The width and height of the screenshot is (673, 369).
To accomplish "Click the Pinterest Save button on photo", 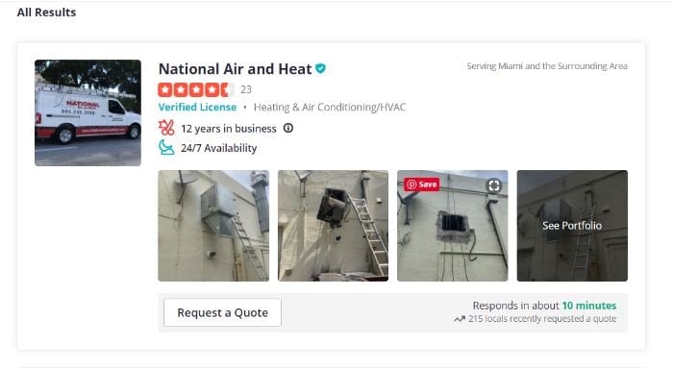I will point(422,184).
